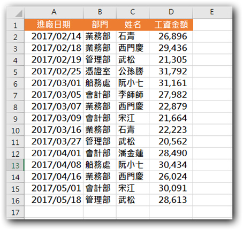Select date cell 2017/03/01
Screen dimensions: 243x230
tap(54, 83)
